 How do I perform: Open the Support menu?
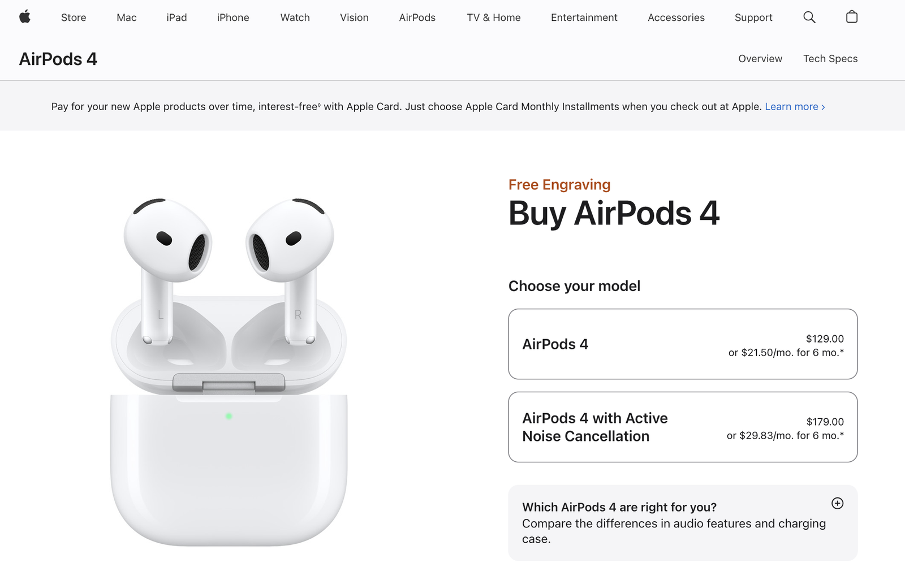753,18
